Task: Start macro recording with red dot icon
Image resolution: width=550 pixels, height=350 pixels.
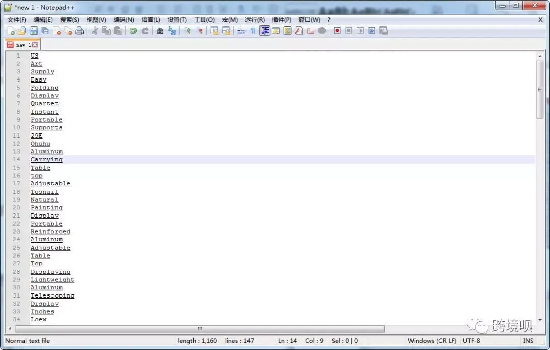Action: (x=337, y=31)
